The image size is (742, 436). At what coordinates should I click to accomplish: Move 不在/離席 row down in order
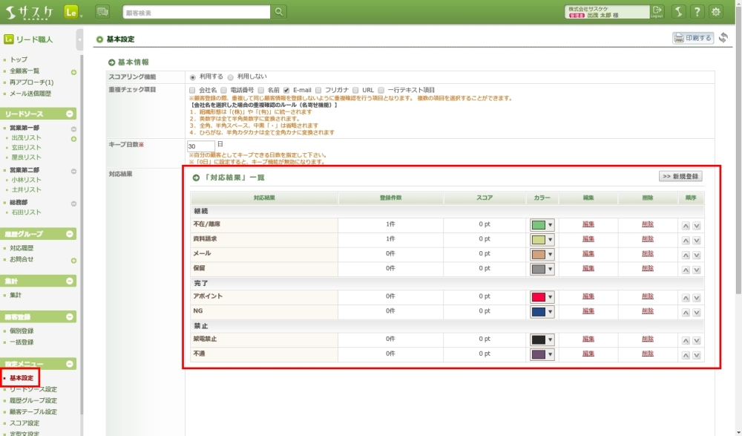point(697,225)
